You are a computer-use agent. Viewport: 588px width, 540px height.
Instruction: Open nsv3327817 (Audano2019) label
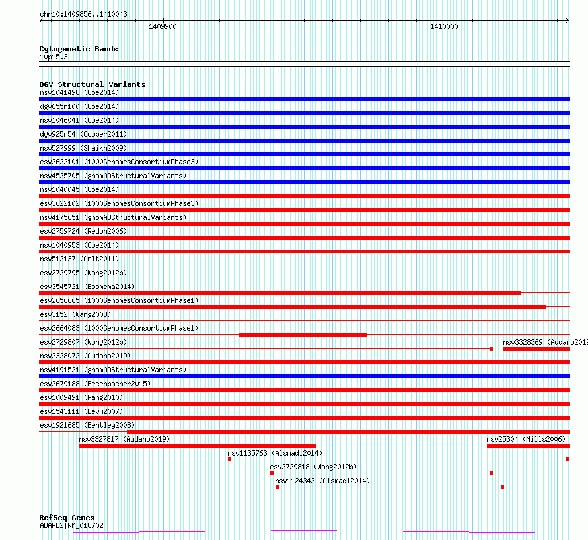click(124, 439)
